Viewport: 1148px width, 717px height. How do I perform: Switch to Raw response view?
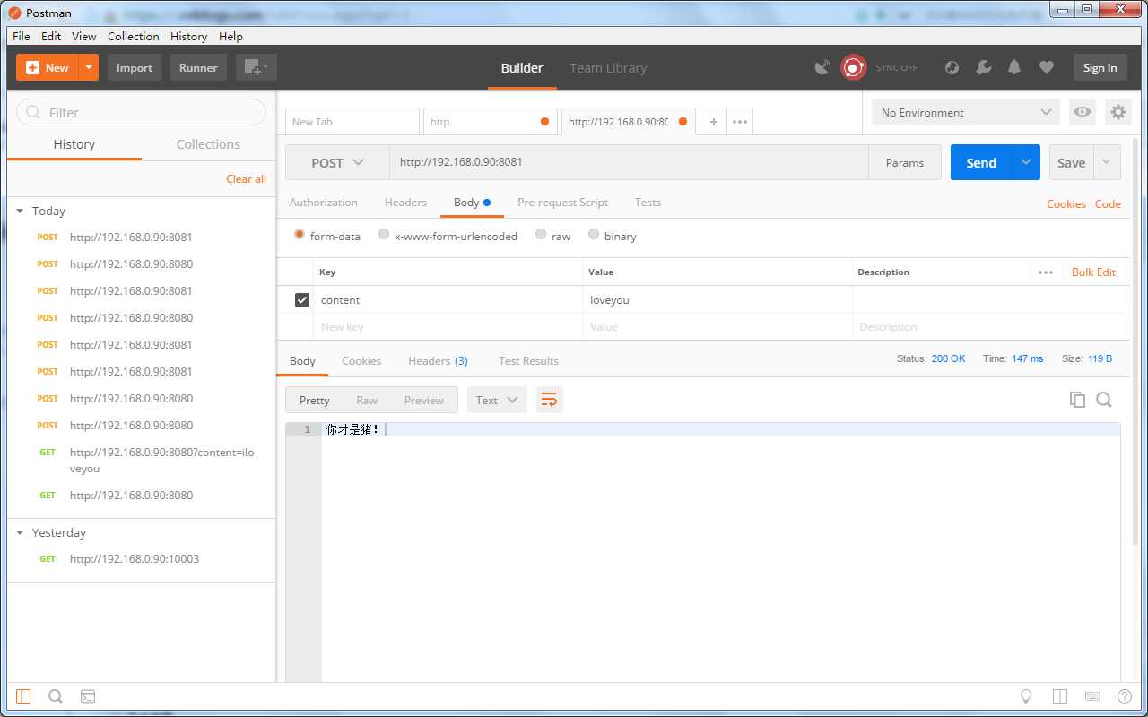pyautogui.click(x=367, y=400)
